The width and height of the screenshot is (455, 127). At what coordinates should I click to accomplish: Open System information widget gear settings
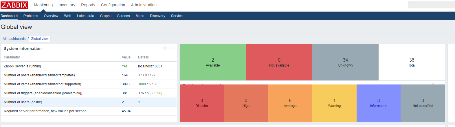tap(165, 48)
